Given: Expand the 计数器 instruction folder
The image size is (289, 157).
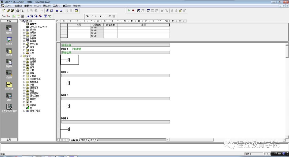Looking at the screenshot, I should (x=24, y=76).
